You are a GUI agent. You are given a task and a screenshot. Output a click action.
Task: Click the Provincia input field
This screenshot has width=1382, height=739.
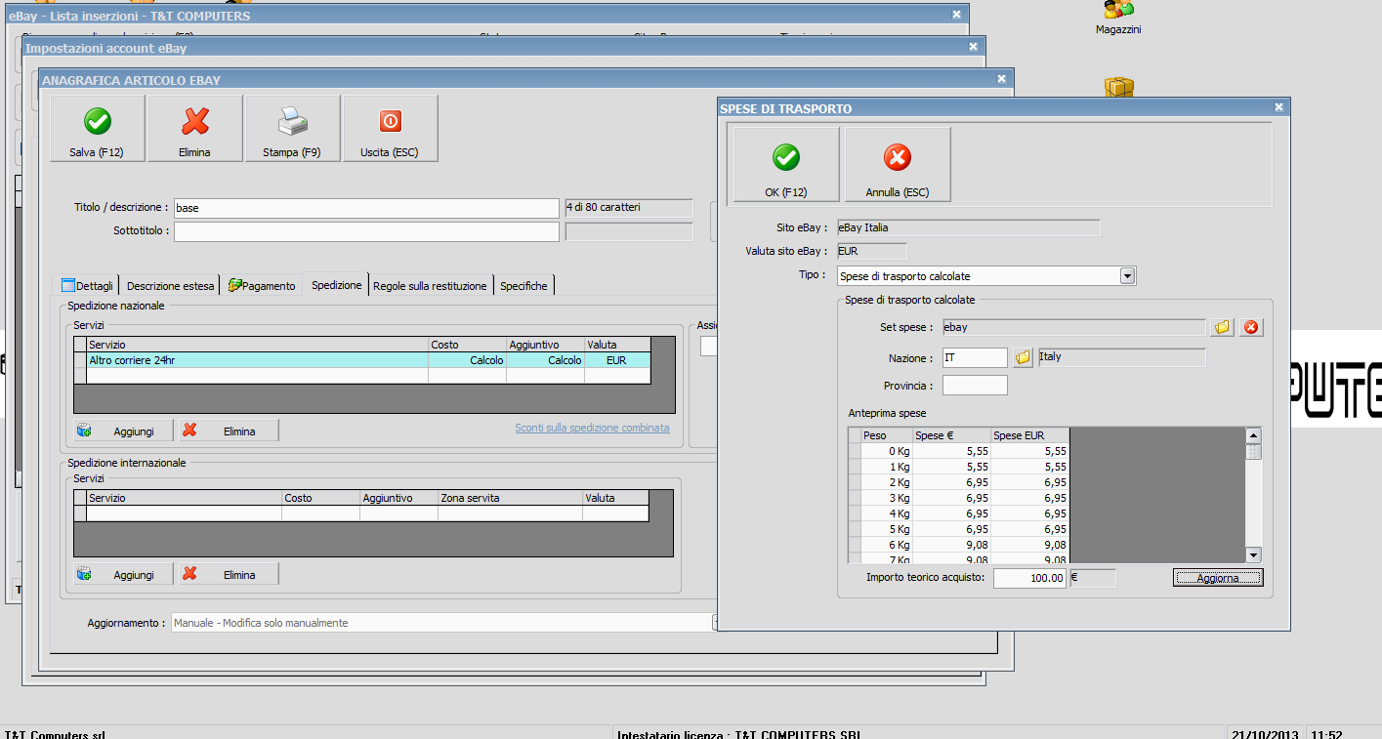pyautogui.click(x=974, y=386)
